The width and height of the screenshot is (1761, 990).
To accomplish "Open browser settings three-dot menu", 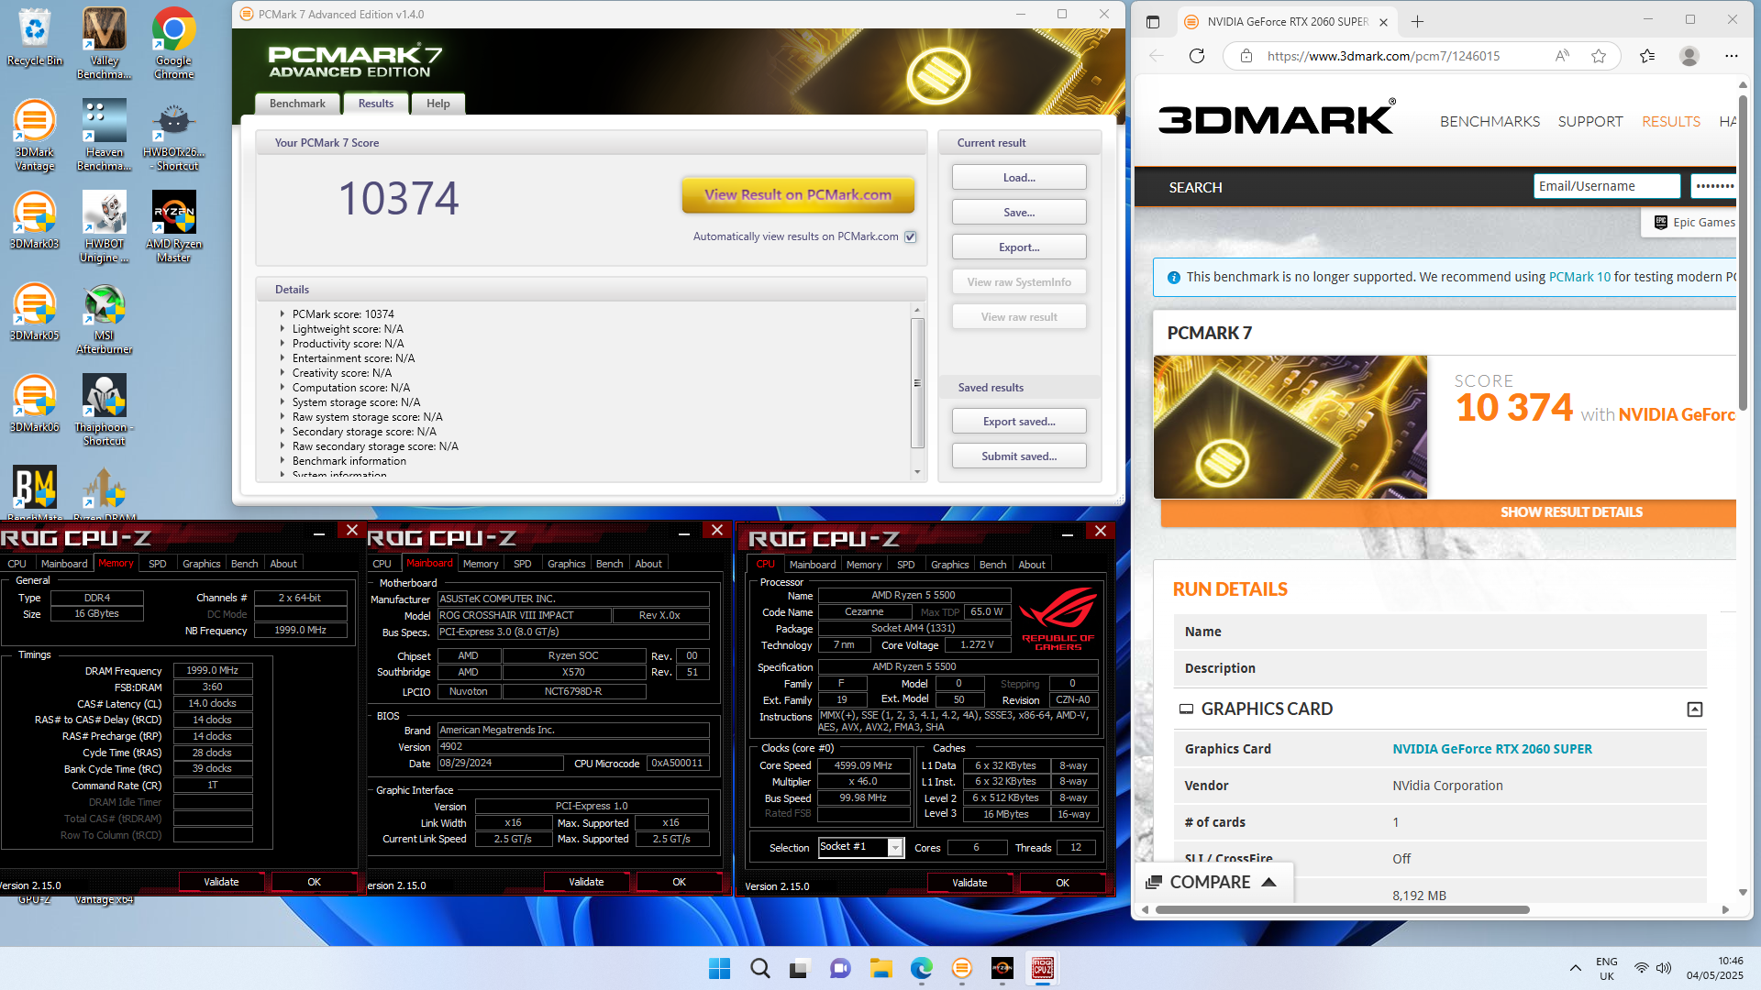I will pyautogui.click(x=1732, y=56).
